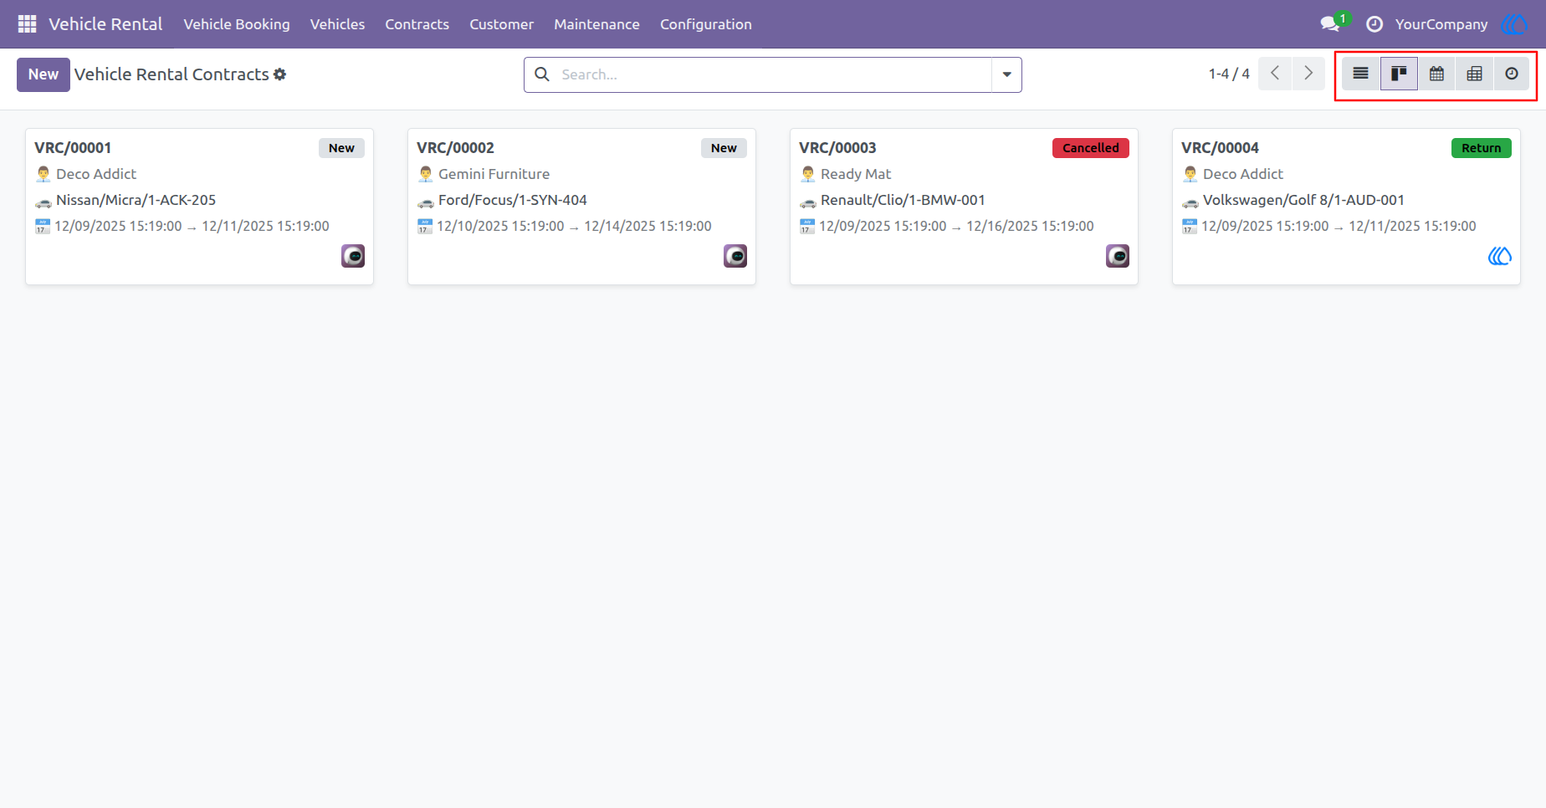Create a New rental contract
The width and height of the screenshot is (1546, 808).
point(44,74)
